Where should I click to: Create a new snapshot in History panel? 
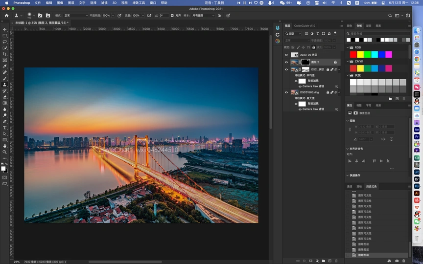point(396,261)
